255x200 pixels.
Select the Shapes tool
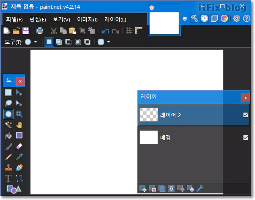[14, 189]
